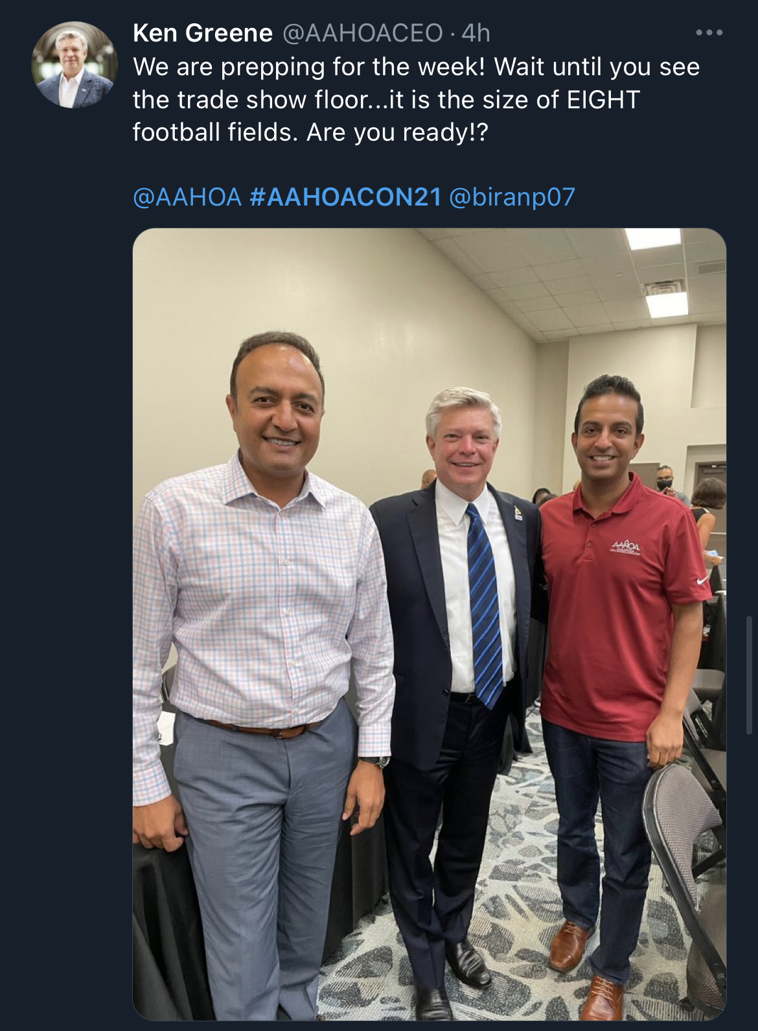
Task: Tap the 4h tweet timestamp
Action: click(x=476, y=33)
